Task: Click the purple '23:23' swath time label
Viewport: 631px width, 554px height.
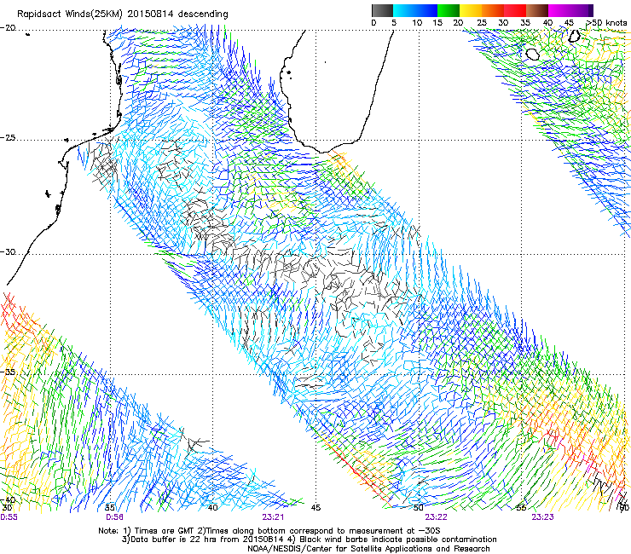Action: coord(542,517)
